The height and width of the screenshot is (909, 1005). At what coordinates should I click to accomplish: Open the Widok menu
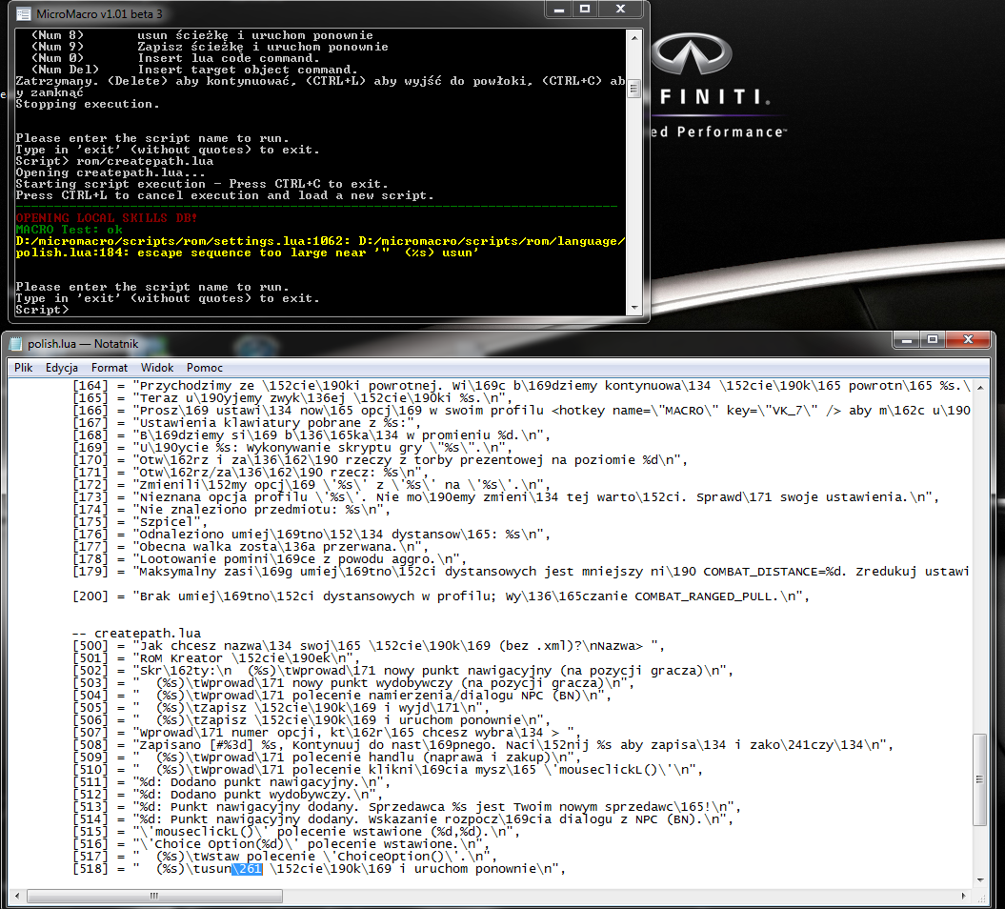(157, 368)
